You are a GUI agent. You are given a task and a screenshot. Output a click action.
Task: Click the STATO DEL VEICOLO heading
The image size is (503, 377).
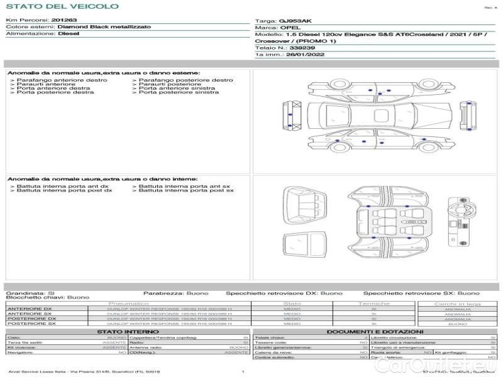[x=62, y=6]
